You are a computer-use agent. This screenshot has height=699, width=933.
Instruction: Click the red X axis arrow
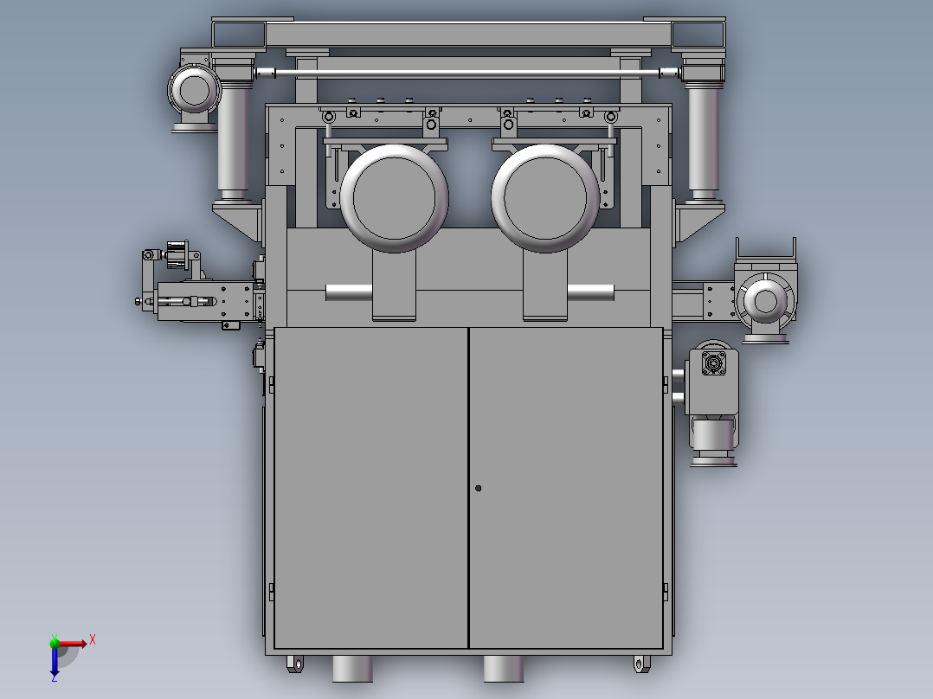point(87,643)
